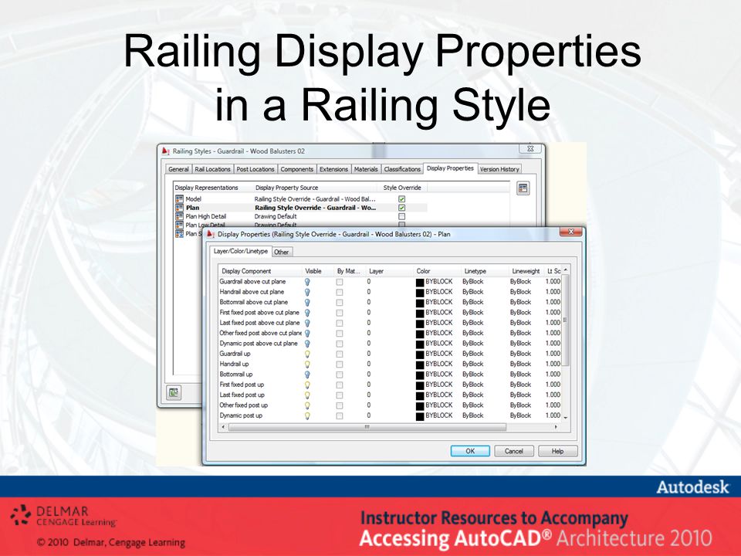Open the Materials tab
This screenshot has width=741, height=556.
click(x=366, y=169)
